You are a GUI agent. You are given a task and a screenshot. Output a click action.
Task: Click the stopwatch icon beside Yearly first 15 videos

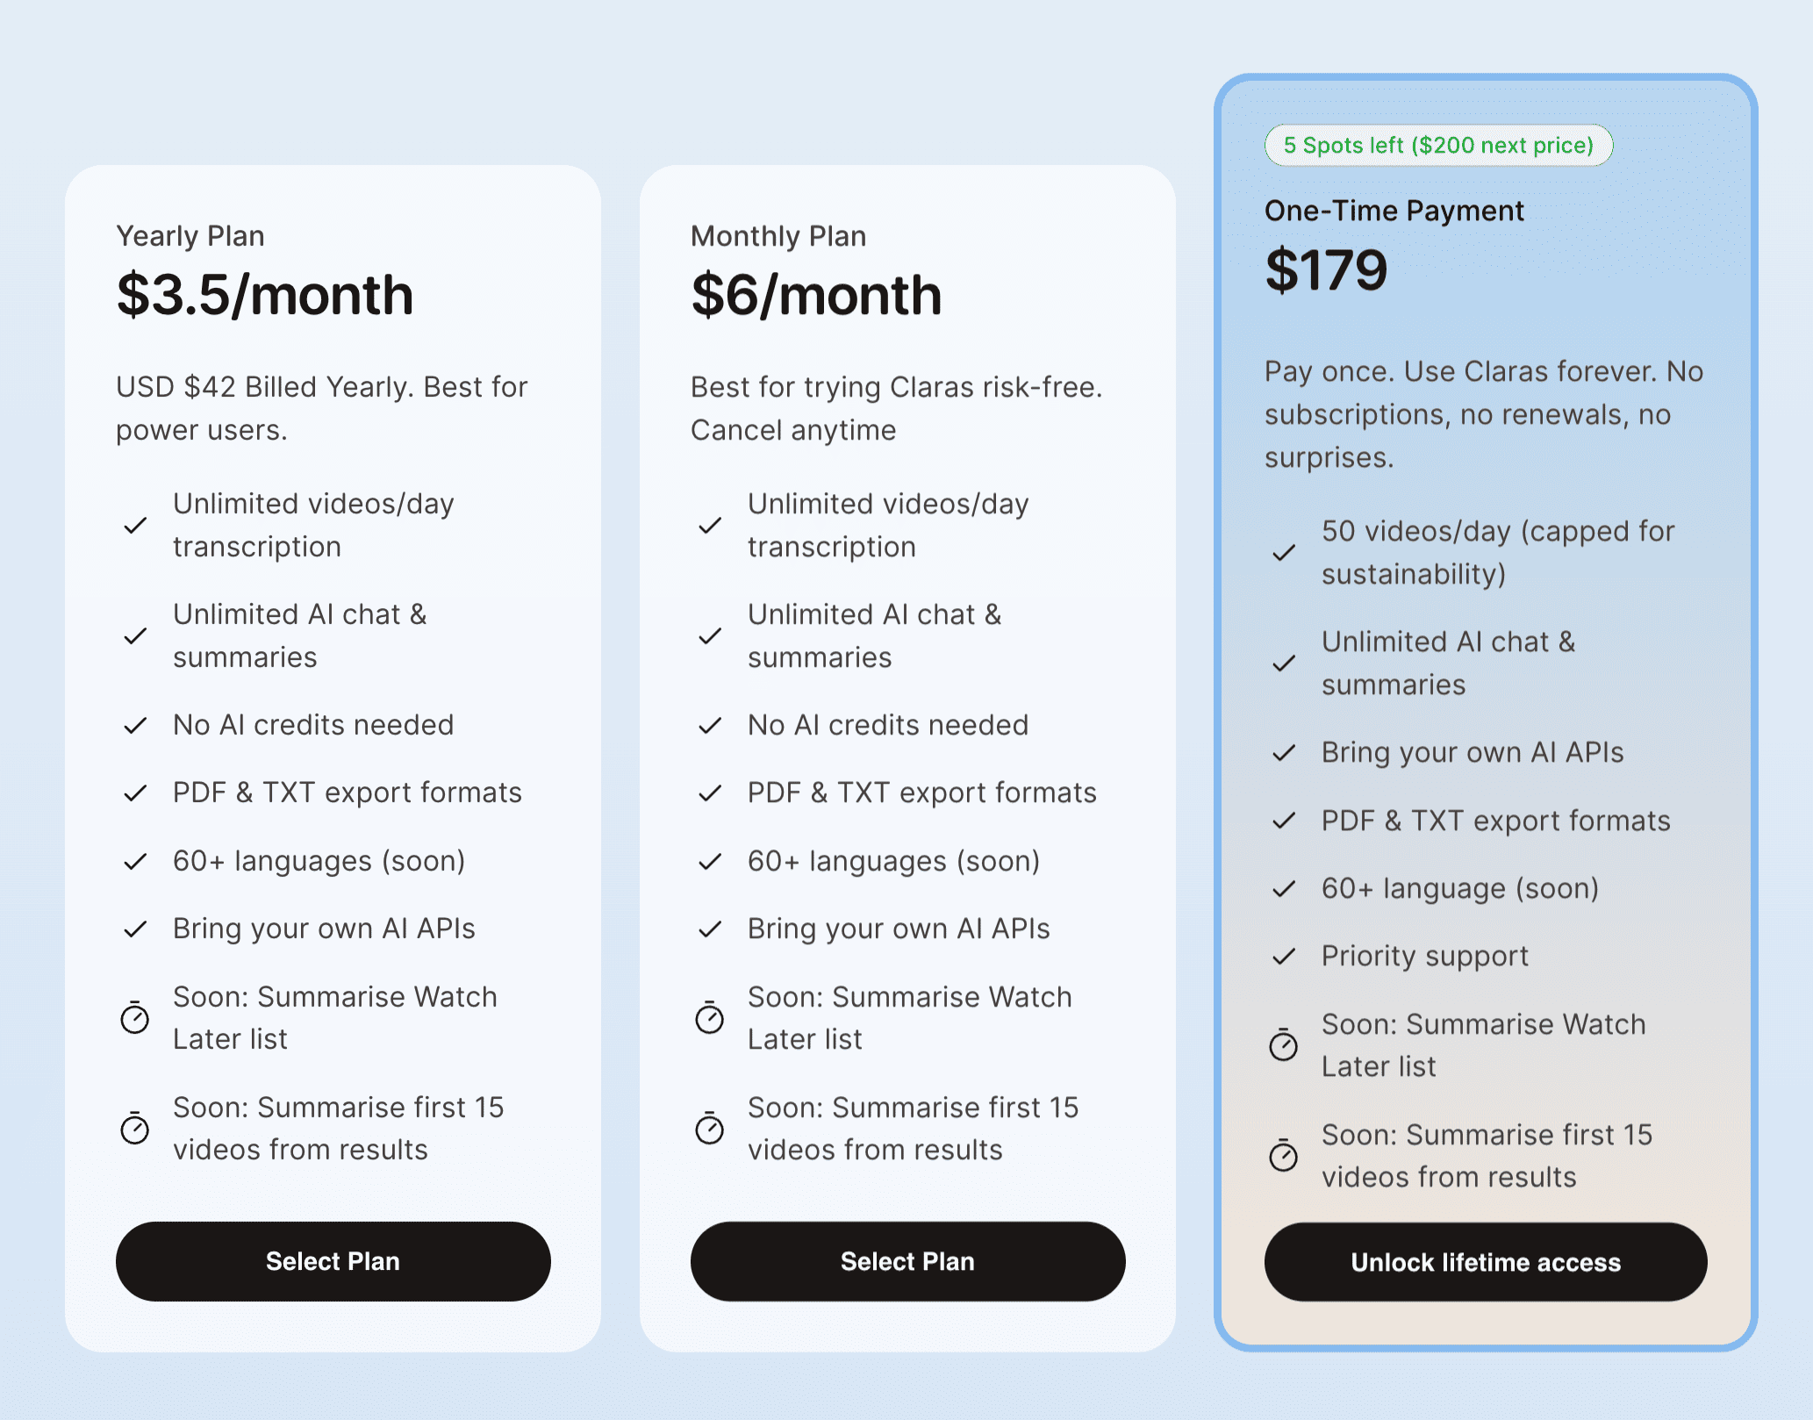coord(134,1129)
